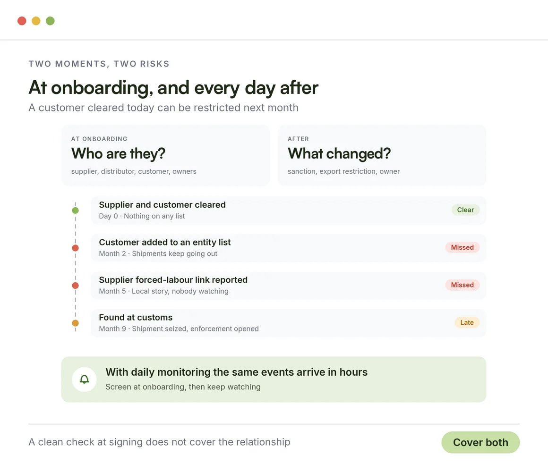Image resolution: width=548 pixels, height=472 pixels.
Task: Open the Who are they? card
Action: coord(166,155)
